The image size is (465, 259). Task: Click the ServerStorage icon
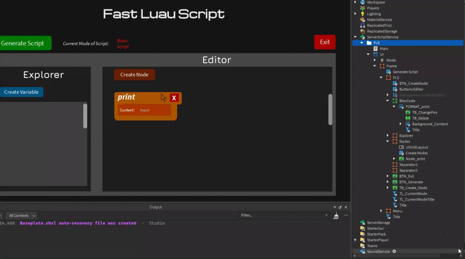click(x=362, y=223)
